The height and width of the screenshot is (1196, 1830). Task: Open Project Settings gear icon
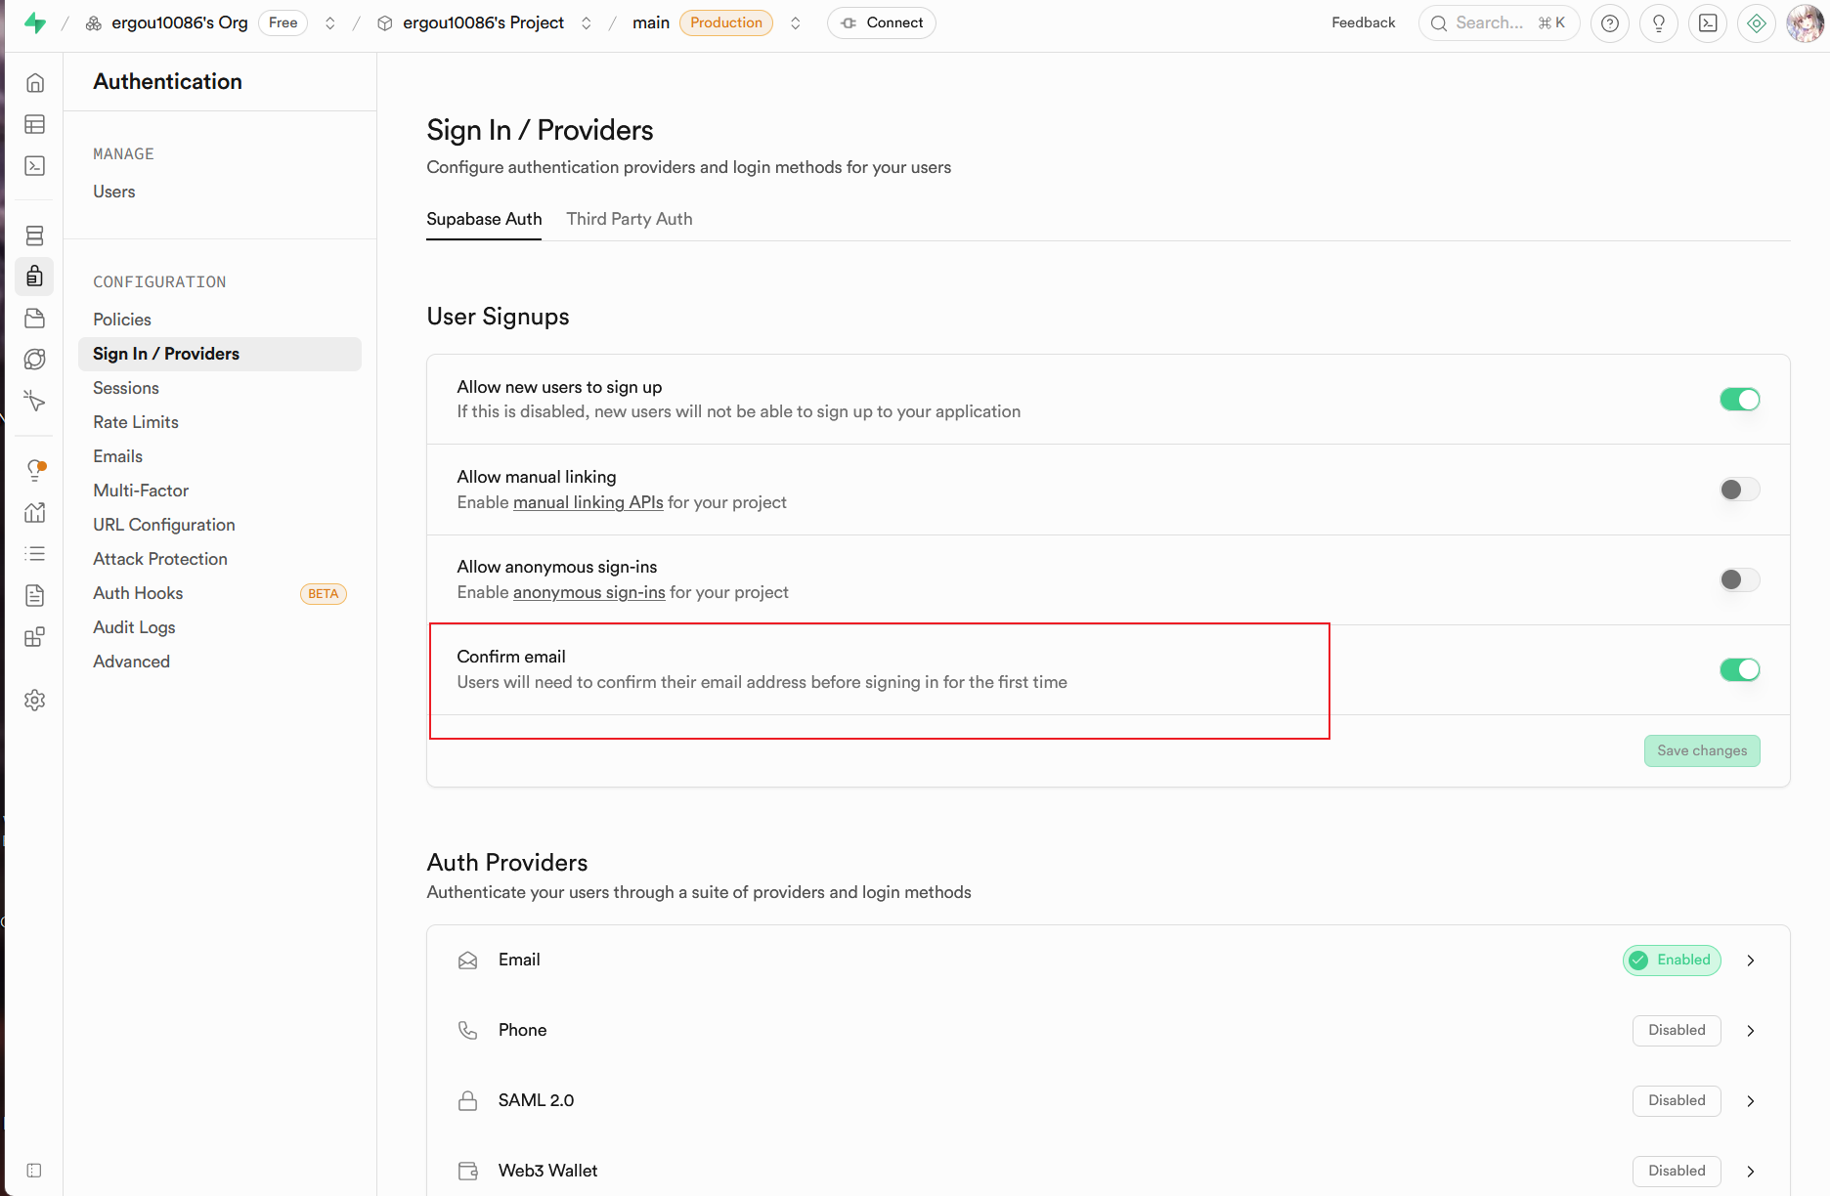click(35, 700)
